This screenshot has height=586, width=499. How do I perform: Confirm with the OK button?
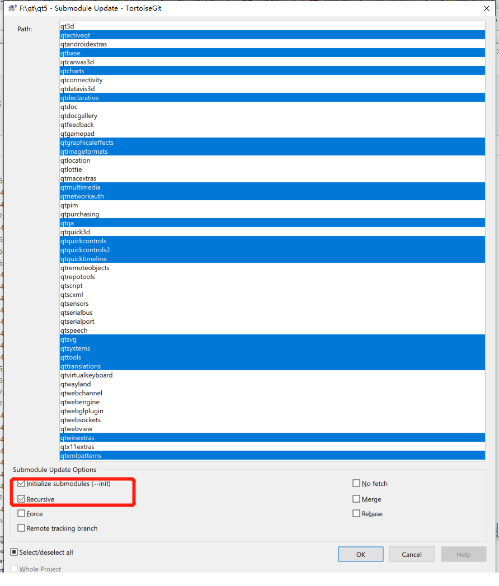pos(361,554)
